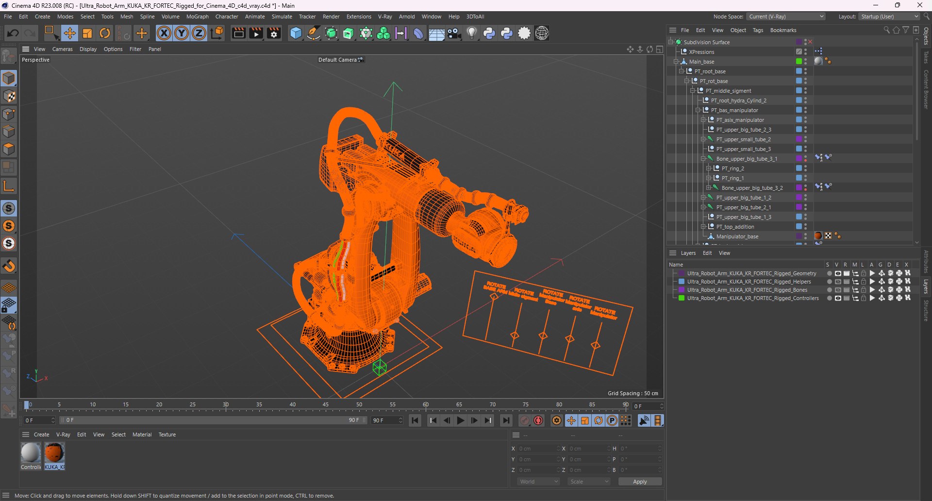Viewport: 932px width, 501px height.
Task: Click the Enable Axis L-shaped icon
Action: tap(9, 186)
